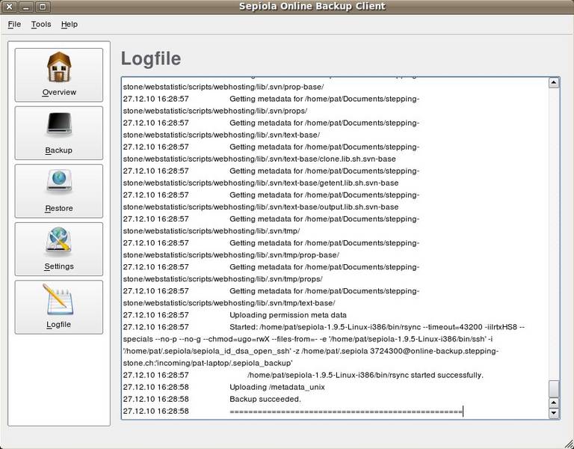The width and height of the screenshot is (574, 449).
Task: Click the line ending '.svn/tmp/props/'
Action: point(223,279)
